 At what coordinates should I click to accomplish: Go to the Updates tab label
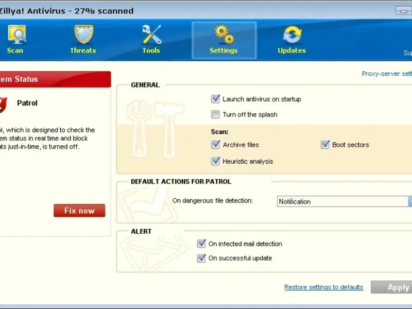291,50
